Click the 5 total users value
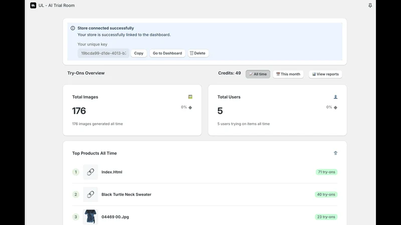This screenshot has height=225, width=401. (x=220, y=110)
